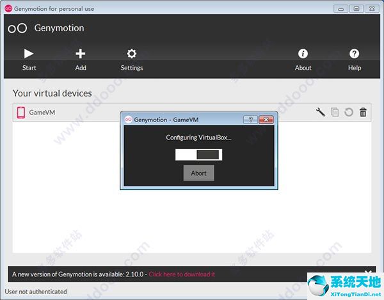The width and height of the screenshot is (384, 300).
Task: Select the GameVM phone icon
Action: 21,113
